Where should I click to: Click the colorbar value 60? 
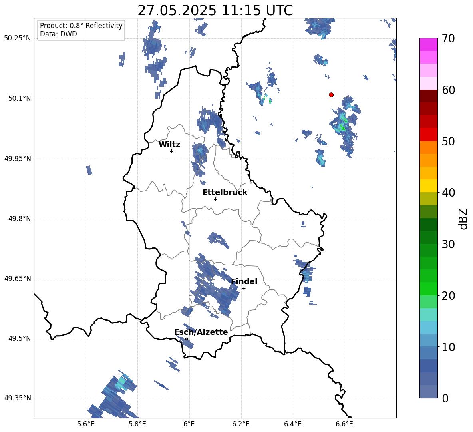(448, 90)
